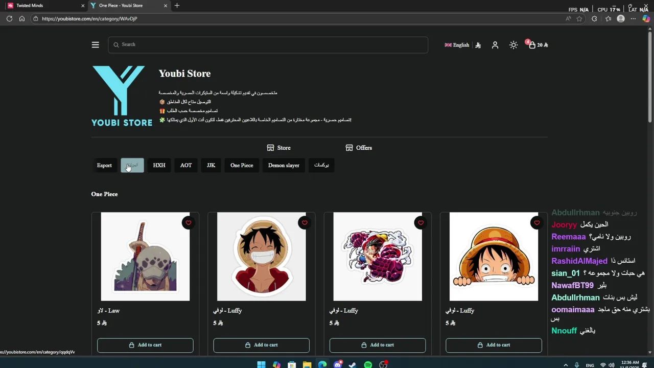The width and height of the screenshot is (654, 368).
Task: Open the smiling Luffy sticker image
Action: [262, 257]
